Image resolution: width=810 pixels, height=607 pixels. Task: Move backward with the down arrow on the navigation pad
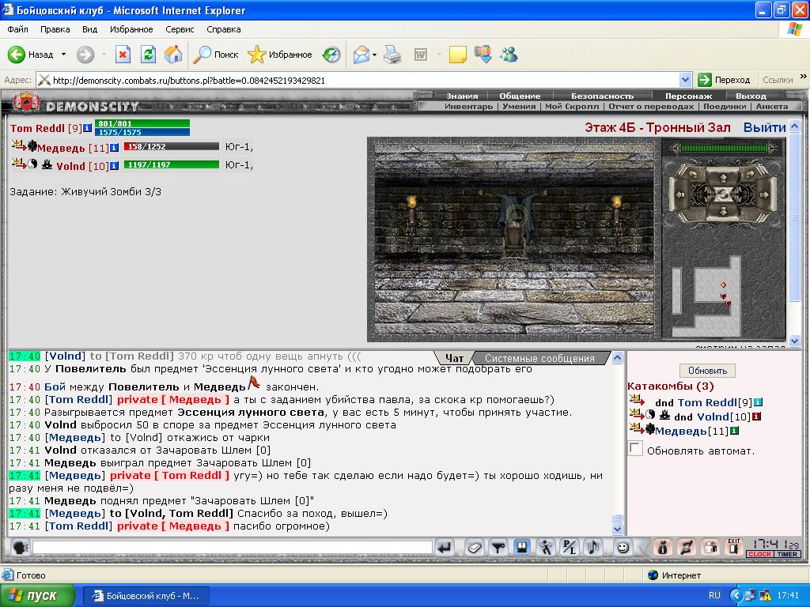(723, 210)
